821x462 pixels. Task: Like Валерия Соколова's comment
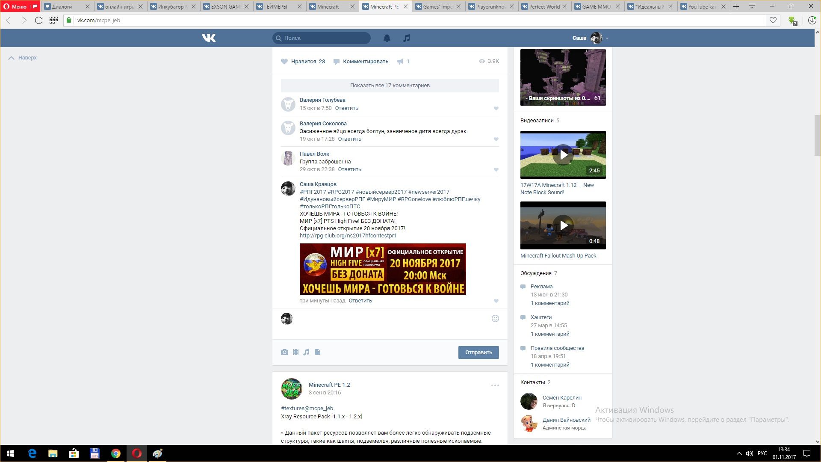pyautogui.click(x=496, y=139)
